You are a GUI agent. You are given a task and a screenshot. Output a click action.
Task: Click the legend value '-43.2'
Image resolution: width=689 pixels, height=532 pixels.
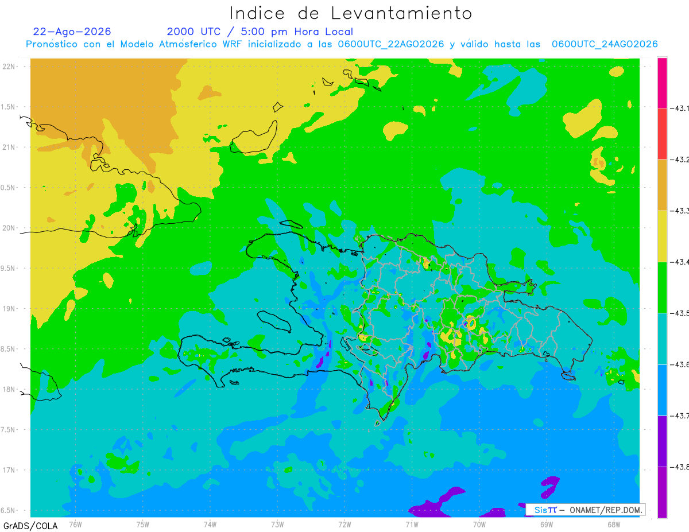tap(680, 160)
